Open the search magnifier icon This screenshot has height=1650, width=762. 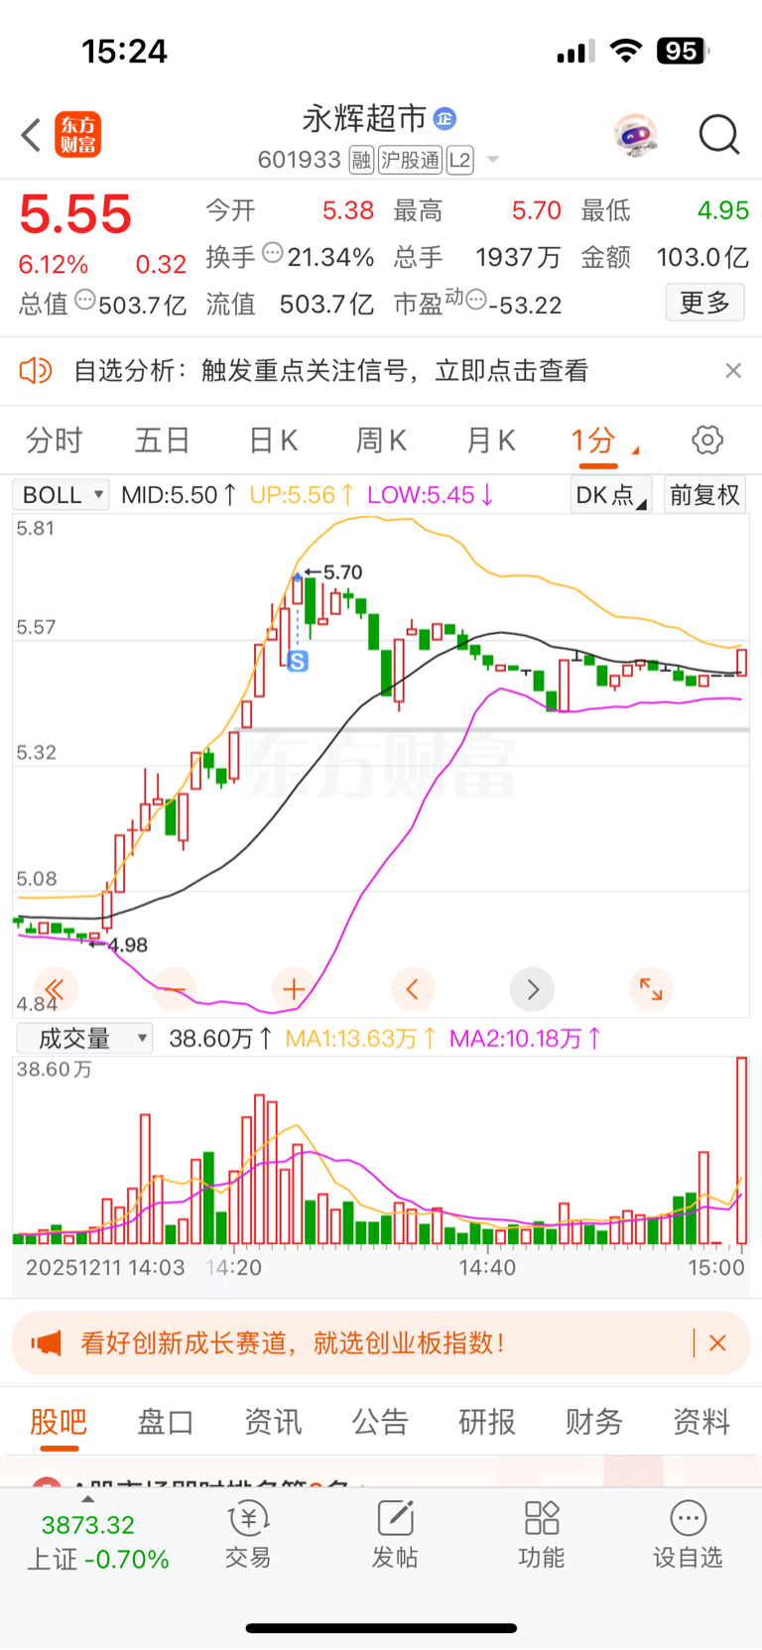(719, 135)
